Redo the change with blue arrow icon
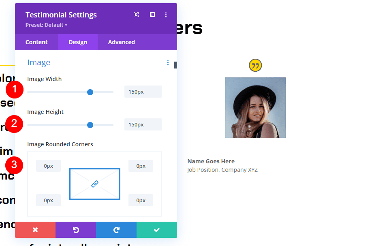 coord(116,230)
